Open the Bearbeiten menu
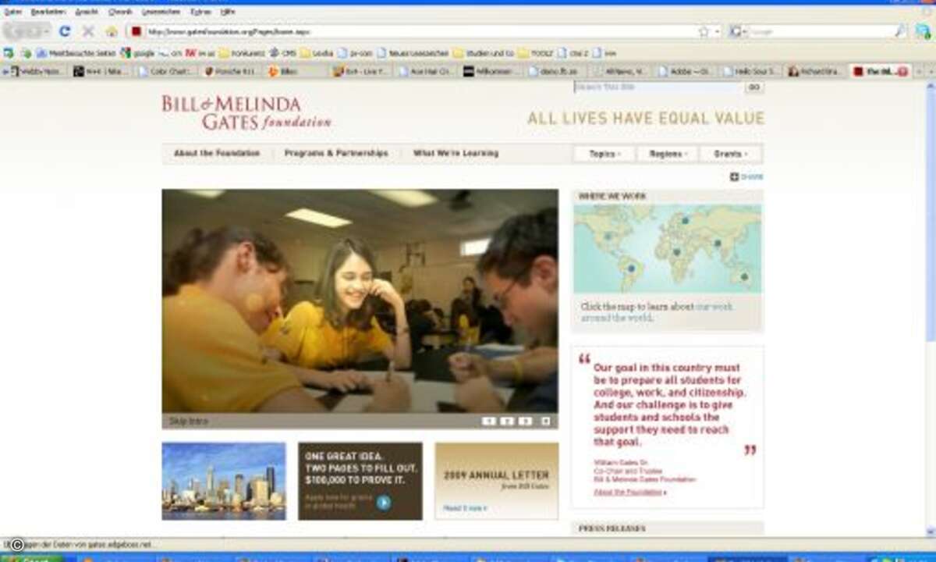 coord(47,12)
